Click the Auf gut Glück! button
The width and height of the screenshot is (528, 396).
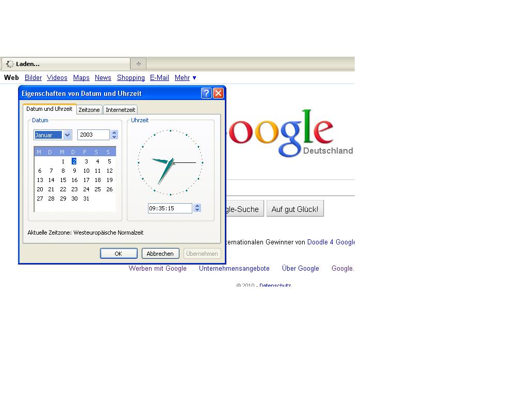(x=295, y=209)
